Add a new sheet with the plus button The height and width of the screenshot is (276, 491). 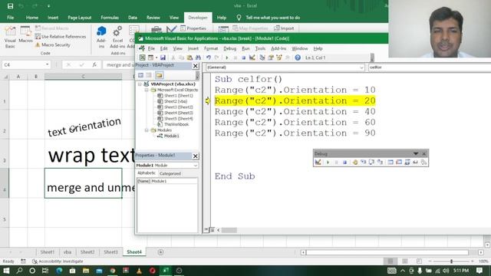coord(160,252)
